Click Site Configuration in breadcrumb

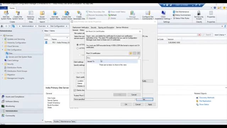57,26
